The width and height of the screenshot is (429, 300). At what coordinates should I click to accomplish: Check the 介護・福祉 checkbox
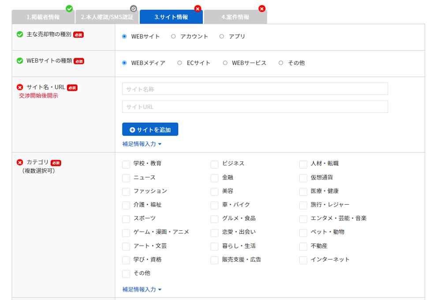[x=126, y=206]
